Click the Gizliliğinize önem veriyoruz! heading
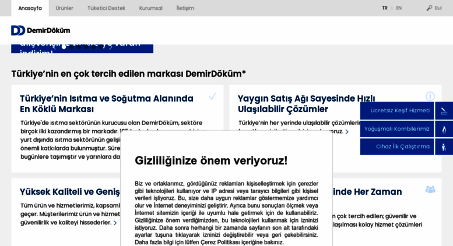453x246 pixels. tap(211, 161)
